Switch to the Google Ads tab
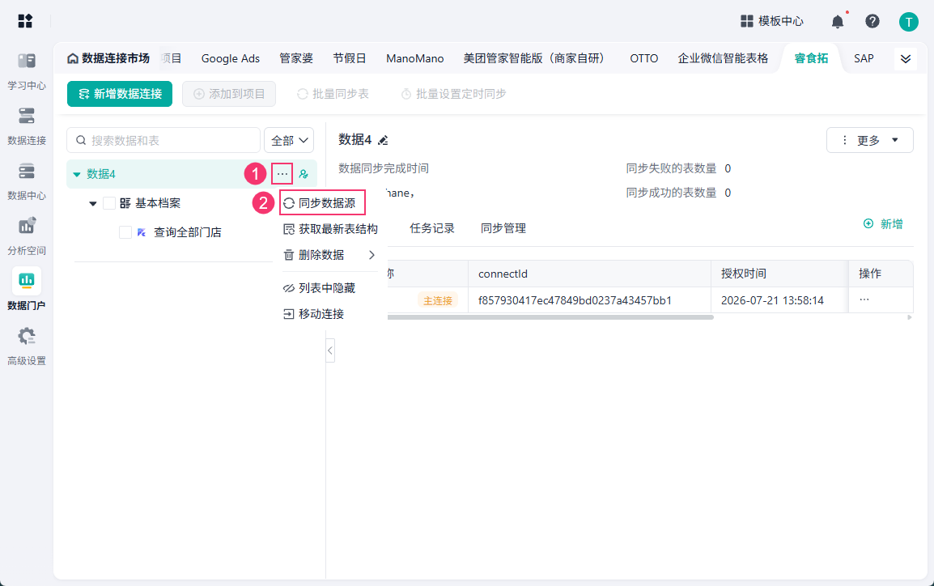This screenshot has width=934, height=586. coord(231,58)
